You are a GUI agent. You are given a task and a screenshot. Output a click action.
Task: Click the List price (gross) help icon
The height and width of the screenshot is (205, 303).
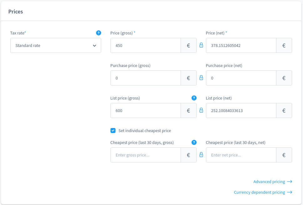pyautogui.click(x=194, y=98)
